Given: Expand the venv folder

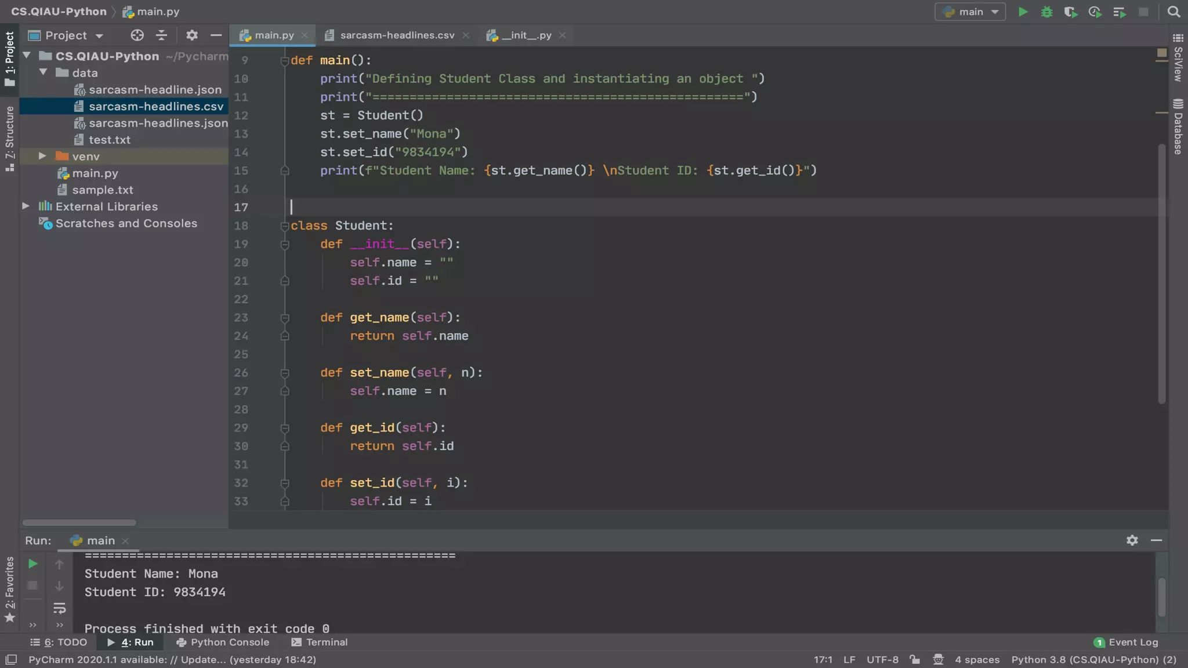Looking at the screenshot, I should tap(42, 156).
